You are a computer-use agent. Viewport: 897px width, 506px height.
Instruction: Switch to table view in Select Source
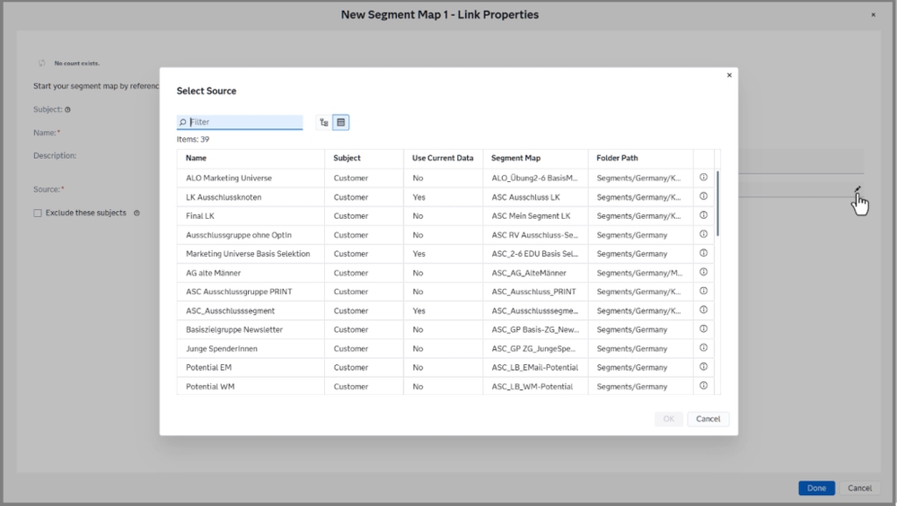point(341,122)
